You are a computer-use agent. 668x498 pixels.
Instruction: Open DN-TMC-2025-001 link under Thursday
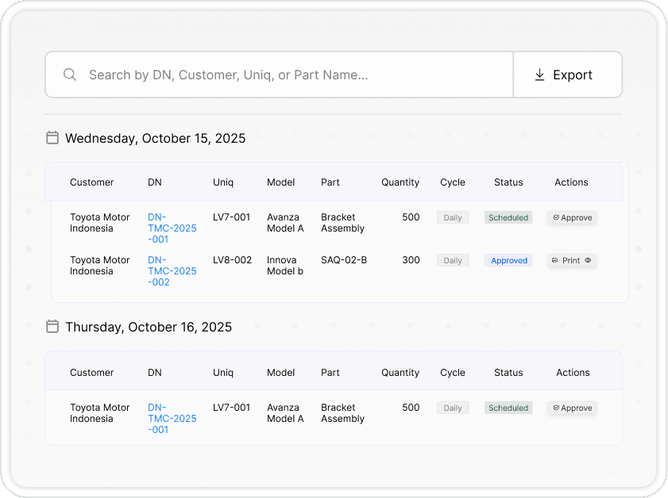click(x=172, y=419)
